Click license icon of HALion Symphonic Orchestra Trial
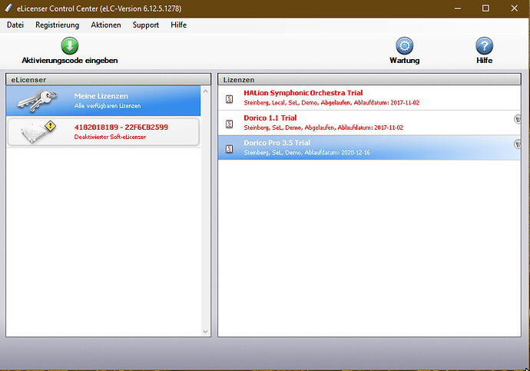 229,99
